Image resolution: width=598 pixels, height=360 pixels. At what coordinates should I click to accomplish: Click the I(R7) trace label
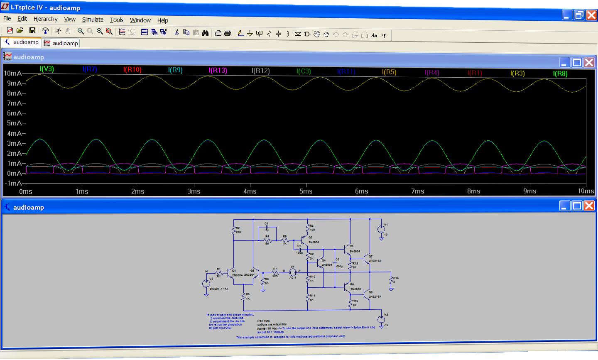(x=90, y=69)
